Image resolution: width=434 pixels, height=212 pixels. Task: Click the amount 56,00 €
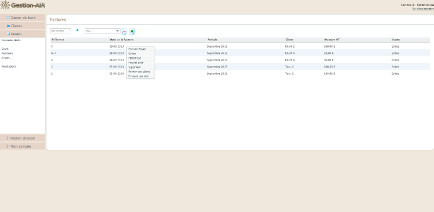(x=329, y=60)
